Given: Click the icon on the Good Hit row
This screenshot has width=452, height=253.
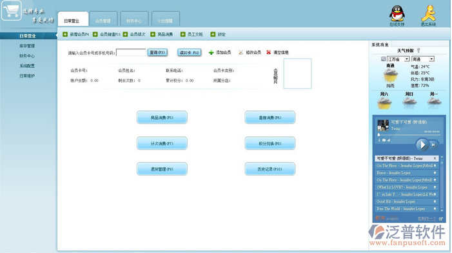Looking at the screenshot, I should coord(435,201).
